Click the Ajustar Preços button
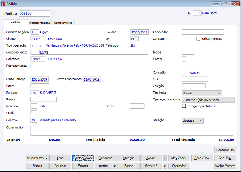 pyautogui.click(x=83, y=158)
